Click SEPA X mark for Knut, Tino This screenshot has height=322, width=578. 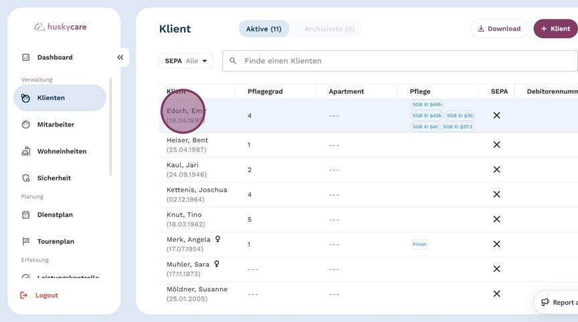(x=496, y=219)
